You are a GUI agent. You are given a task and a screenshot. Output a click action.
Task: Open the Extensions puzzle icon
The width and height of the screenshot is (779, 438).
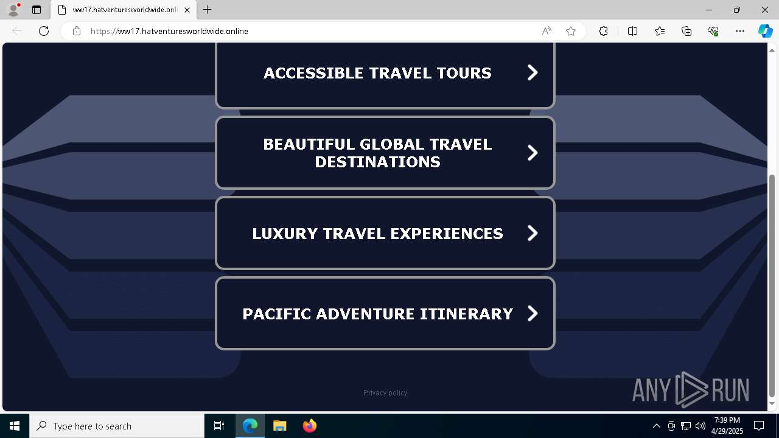pyautogui.click(x=603, y=31)
